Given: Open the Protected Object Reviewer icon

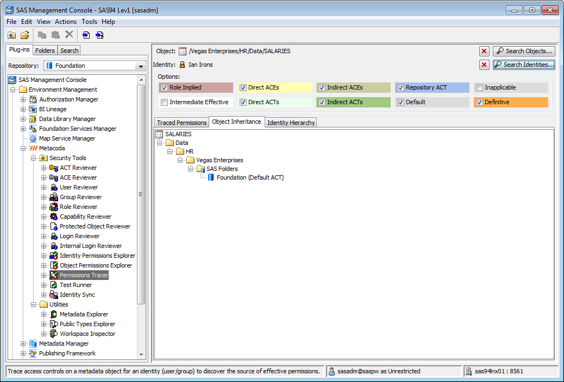Looking at the screenshot, I should pos(54,226).
